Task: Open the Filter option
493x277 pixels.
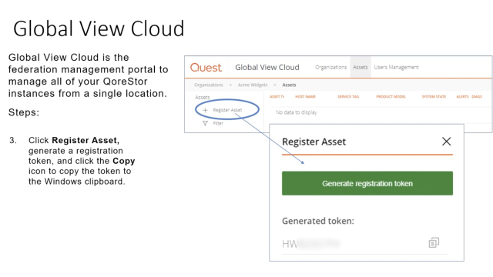Action: [x=218, y=123]
